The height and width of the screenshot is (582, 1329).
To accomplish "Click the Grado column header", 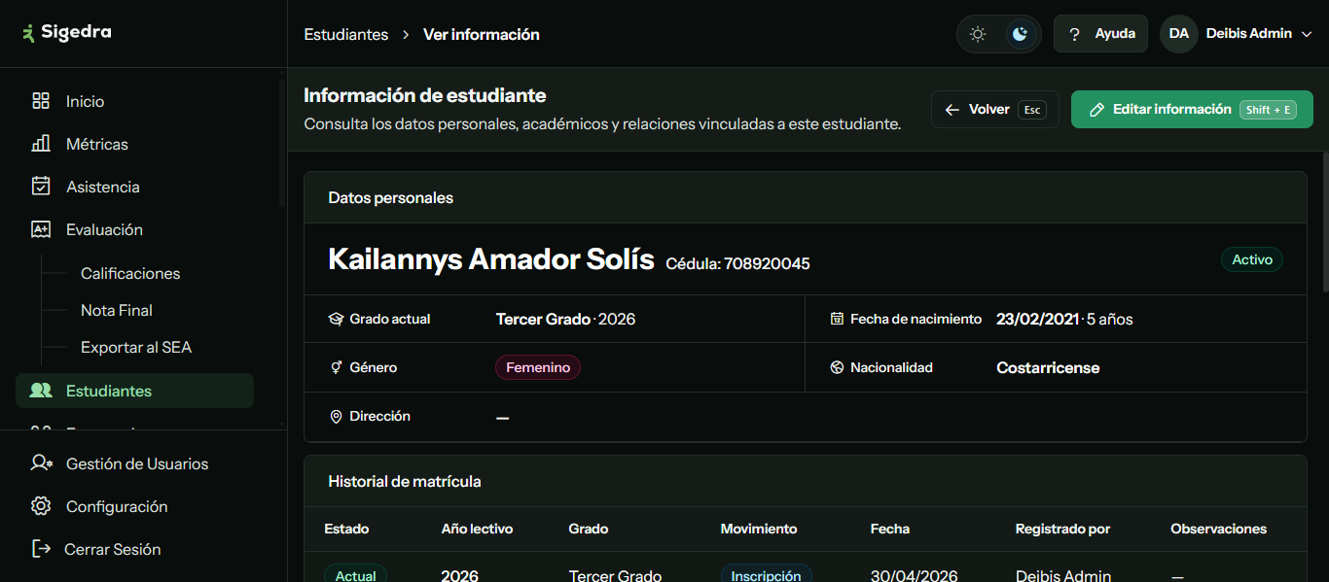I will [x=589, y=529].
